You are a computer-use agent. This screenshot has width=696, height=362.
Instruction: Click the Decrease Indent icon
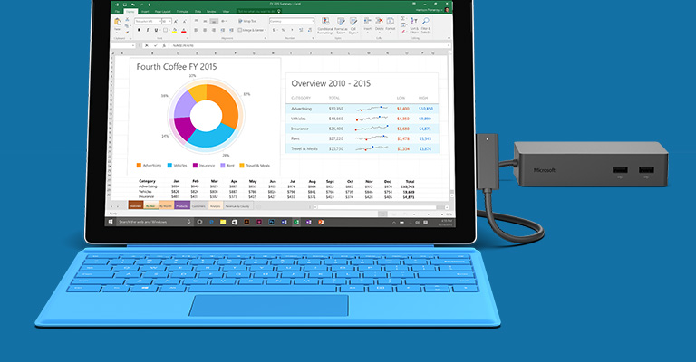click(x=223, y=30)
